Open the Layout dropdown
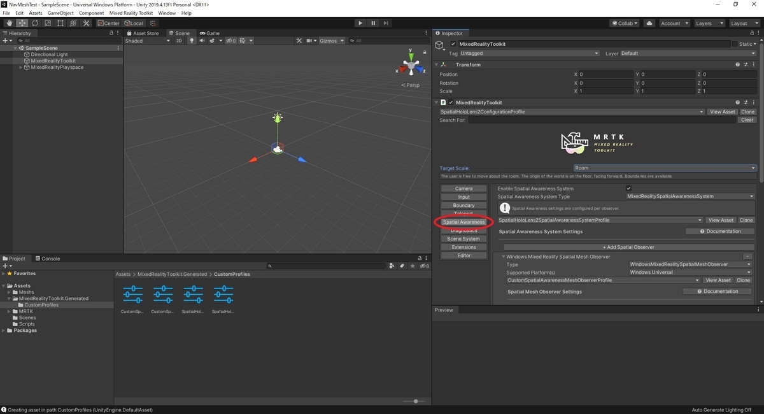The image size is (764, 414). pyautogui.click(x=743, y=23)
